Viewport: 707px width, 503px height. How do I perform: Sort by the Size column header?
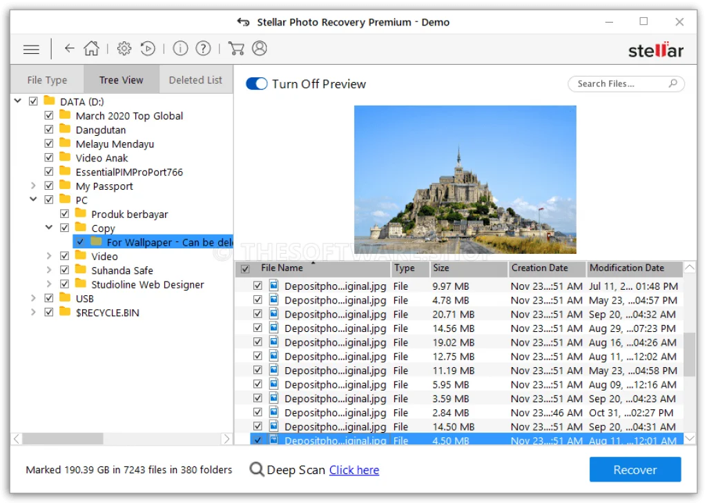coord(468,268)
